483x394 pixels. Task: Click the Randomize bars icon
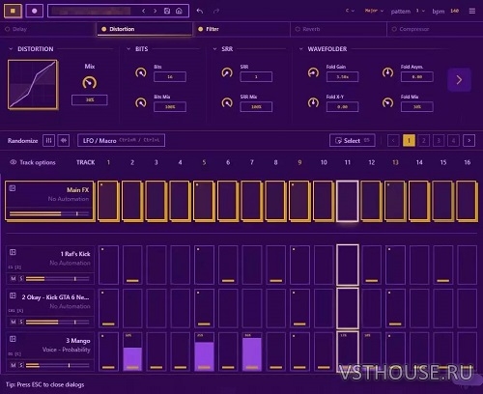tap(48, 140)
